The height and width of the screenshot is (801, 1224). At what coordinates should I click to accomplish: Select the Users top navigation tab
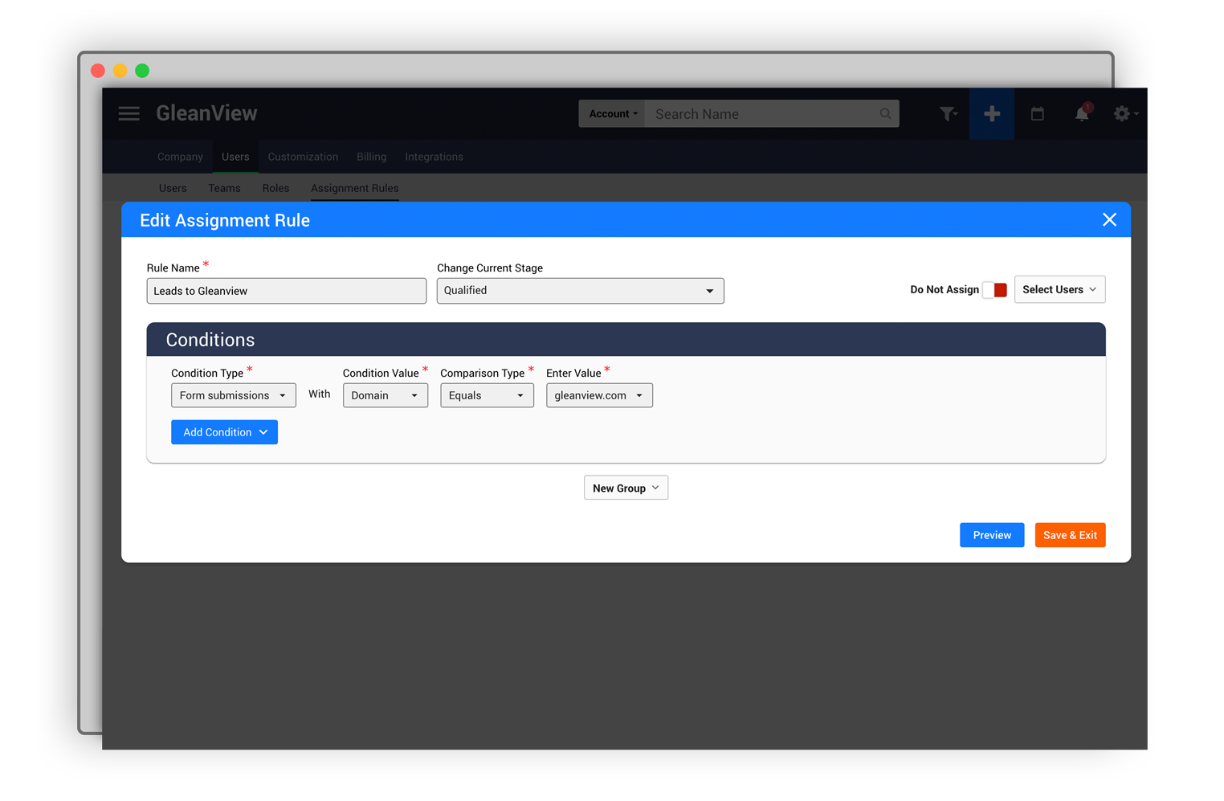(235, 157)
